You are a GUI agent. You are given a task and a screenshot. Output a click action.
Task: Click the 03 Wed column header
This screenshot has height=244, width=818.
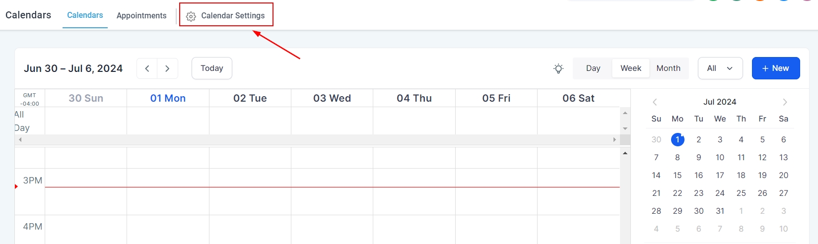click(x=332, y=98)
